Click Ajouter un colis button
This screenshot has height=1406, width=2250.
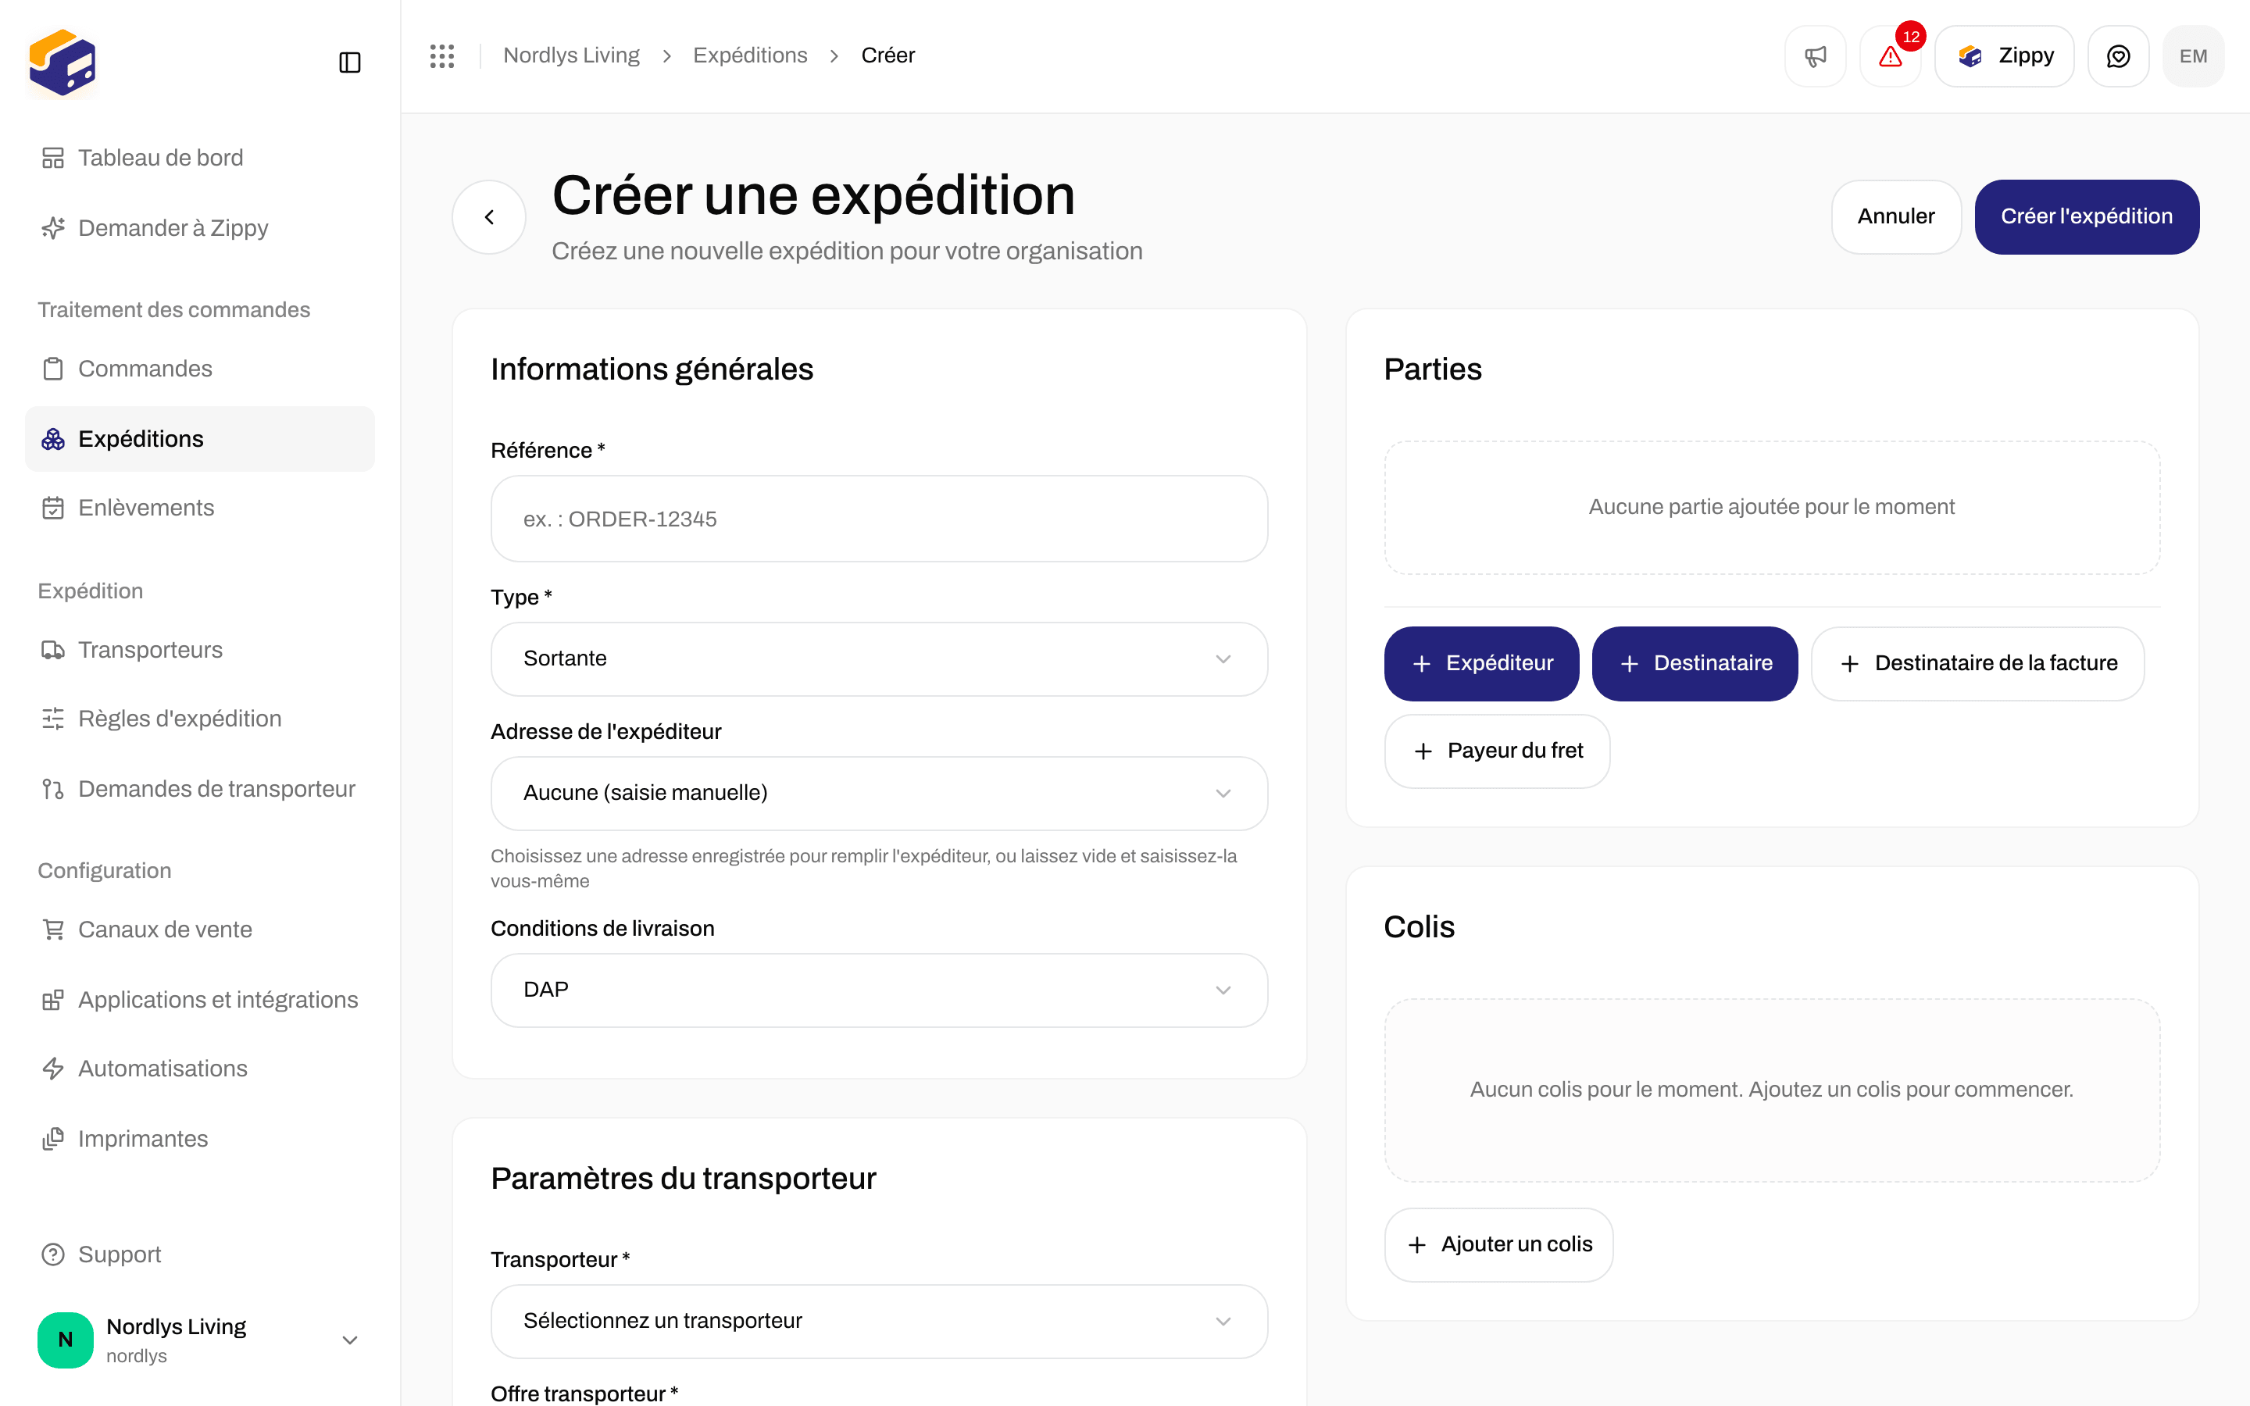point(1498,1245)
